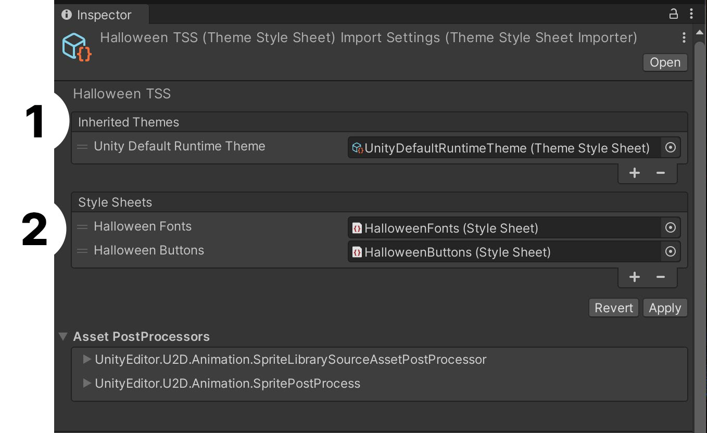Open object picker for HalloweenButtons field
707x433 pixels.
click(671, 252)
